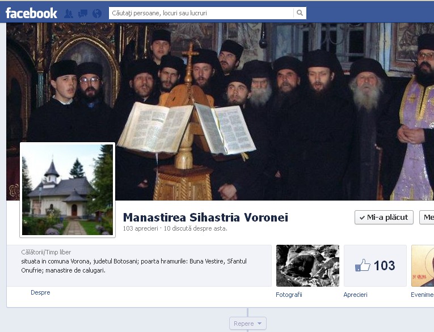Click the monastery profile picture
The width and height of the screenshot is (434, 332).
coord(67,189)
